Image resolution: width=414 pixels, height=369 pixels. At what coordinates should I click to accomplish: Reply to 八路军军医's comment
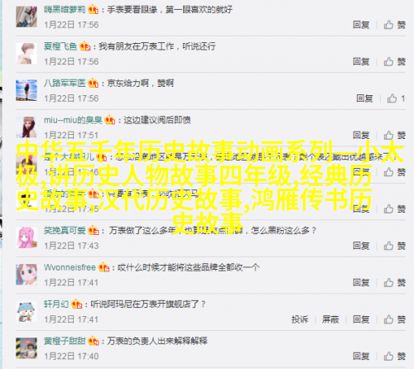(364, 98)
